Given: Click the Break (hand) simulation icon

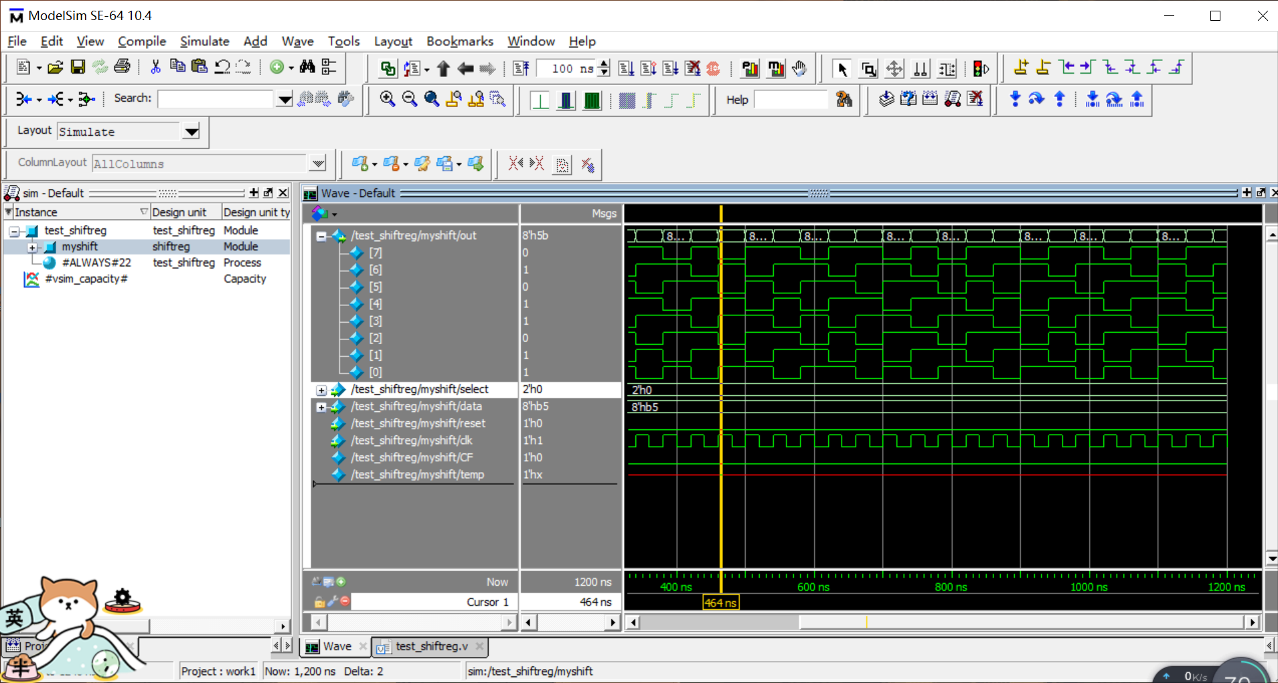Looking at the screenshot, I should [x=799, y=68].
